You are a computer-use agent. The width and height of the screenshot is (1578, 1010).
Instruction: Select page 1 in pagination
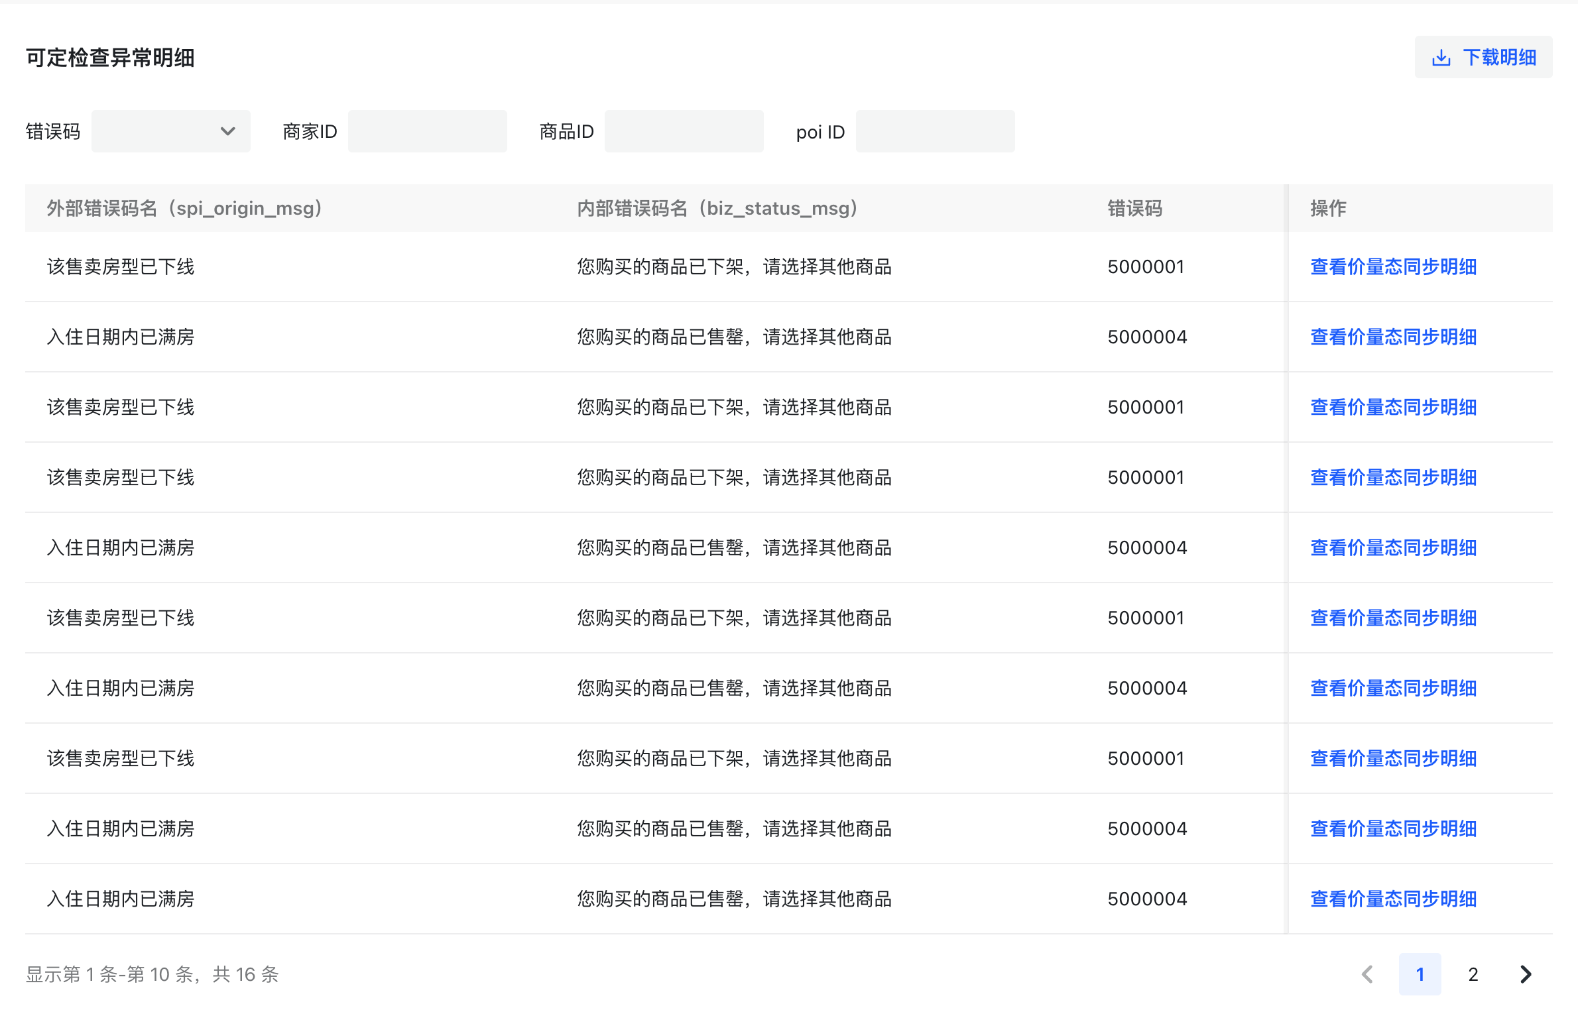[1420, 974]
